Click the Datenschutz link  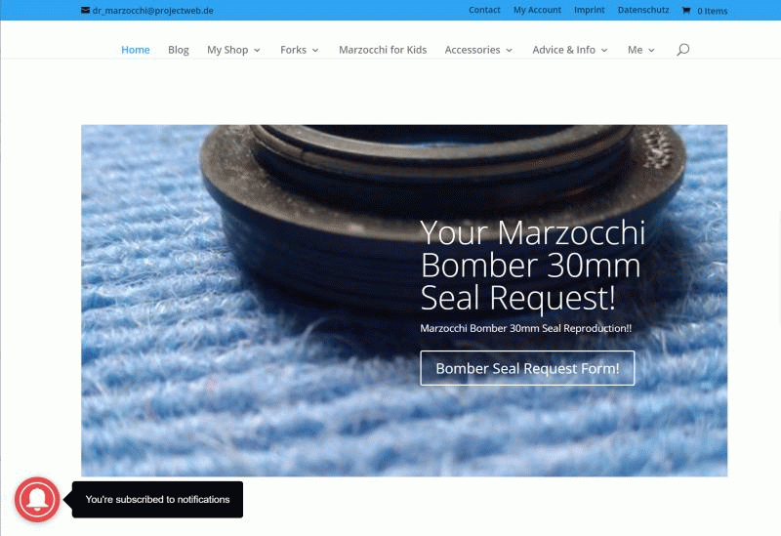point(641,11)
